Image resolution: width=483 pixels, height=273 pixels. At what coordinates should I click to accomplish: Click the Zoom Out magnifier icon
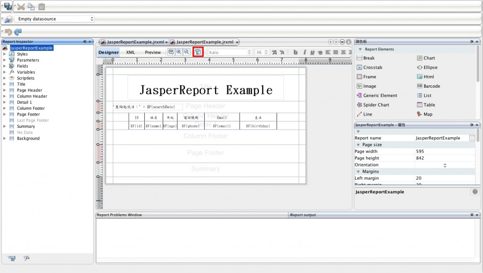[186, 52]
